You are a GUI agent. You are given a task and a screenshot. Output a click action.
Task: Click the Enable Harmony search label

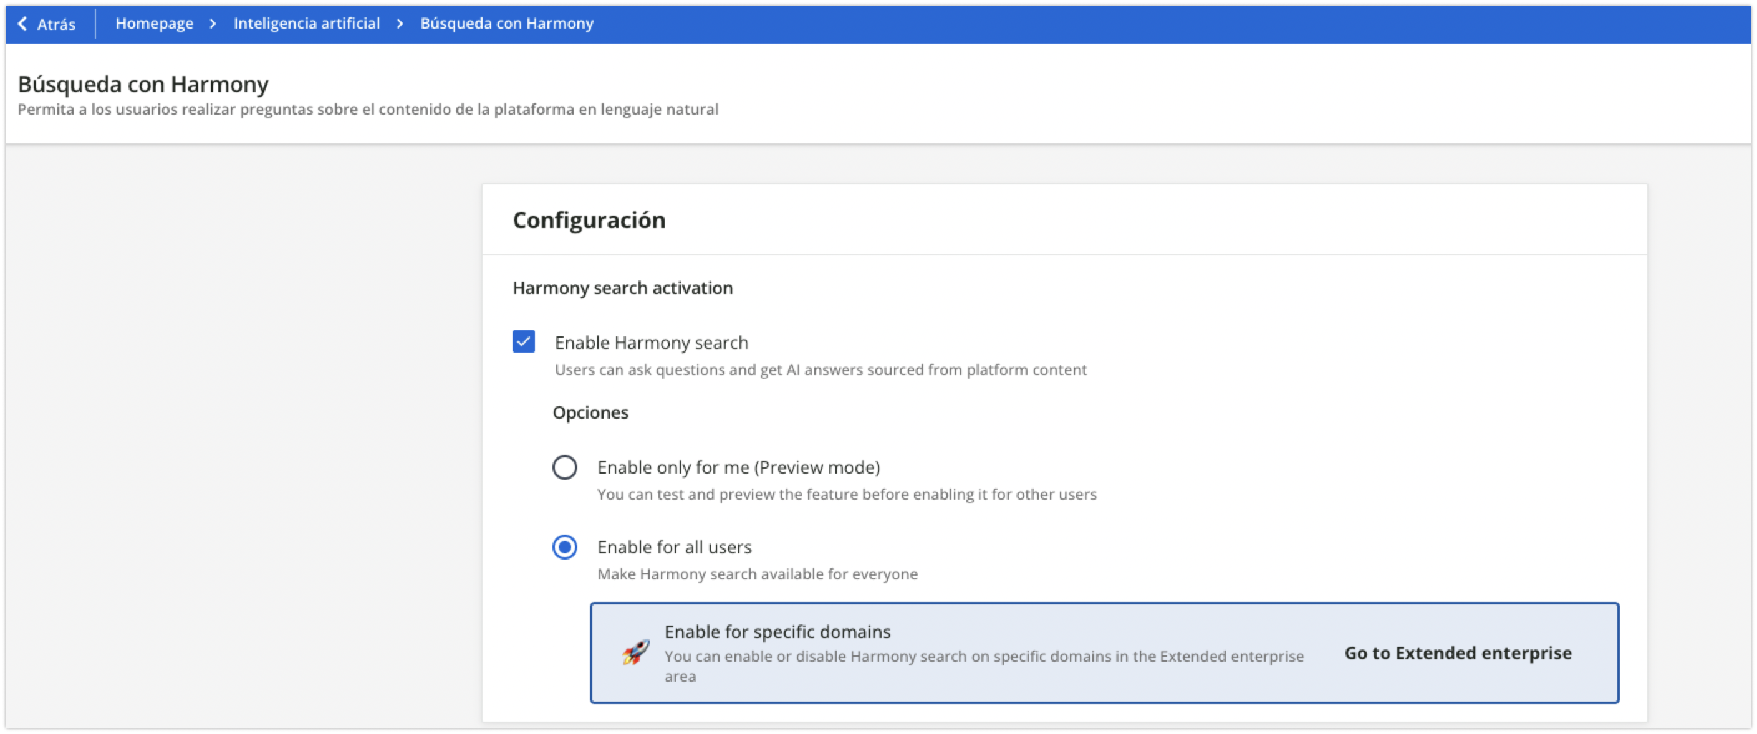(651, 342)
